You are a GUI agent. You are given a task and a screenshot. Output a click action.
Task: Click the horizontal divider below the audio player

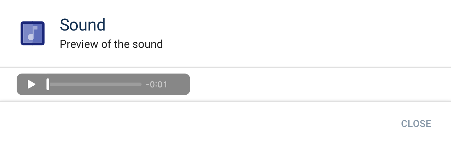(x=226, y=101)
